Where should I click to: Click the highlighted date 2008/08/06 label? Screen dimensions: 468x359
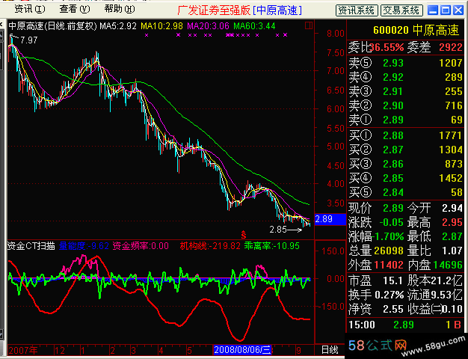(x=242, y=350)
